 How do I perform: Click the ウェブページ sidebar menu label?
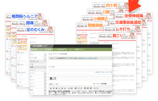(34, 61)
